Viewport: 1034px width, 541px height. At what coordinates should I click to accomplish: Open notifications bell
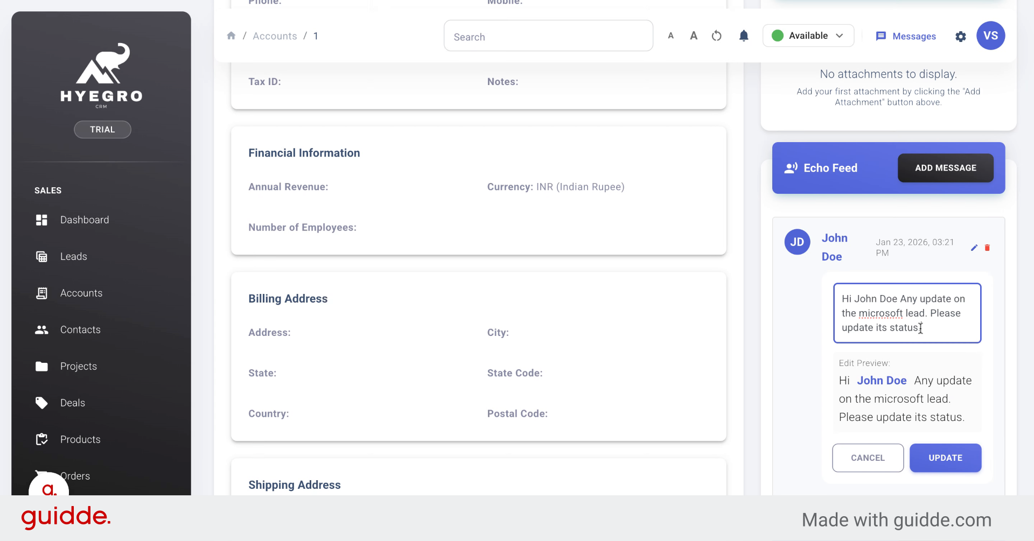pos(744,36)
